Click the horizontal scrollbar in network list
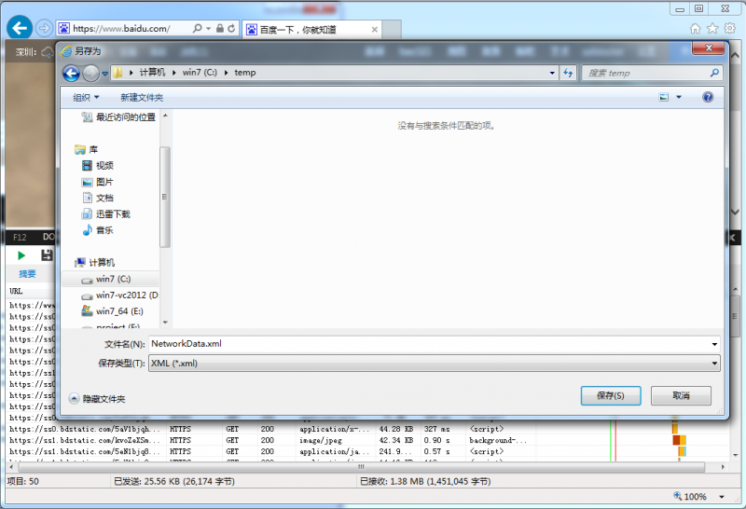746x509 pixels. pos(360,467)
